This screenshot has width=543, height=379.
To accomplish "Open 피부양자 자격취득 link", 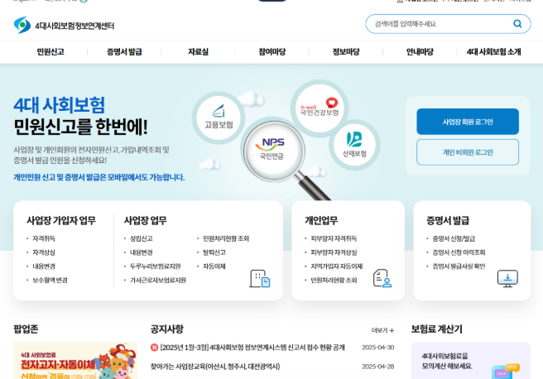I will [x=334, y=238].
